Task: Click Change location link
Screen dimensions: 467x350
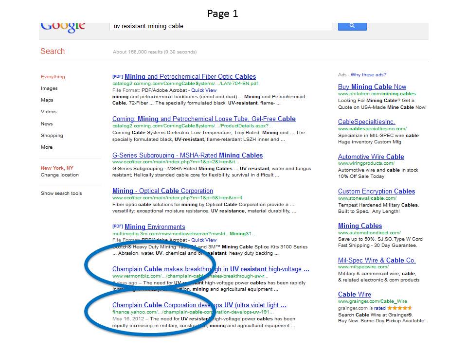Action: pos(59,175)
